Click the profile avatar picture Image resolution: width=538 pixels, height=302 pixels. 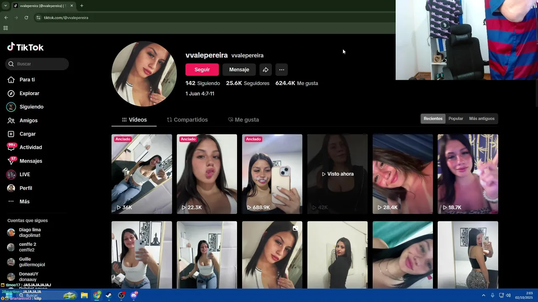[x=144, y=74]
